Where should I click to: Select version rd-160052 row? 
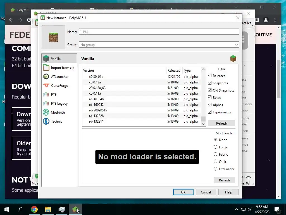pos(142,105)
